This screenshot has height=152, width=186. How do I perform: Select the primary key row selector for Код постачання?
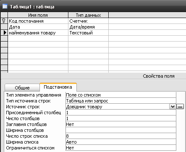pos(4,21)
